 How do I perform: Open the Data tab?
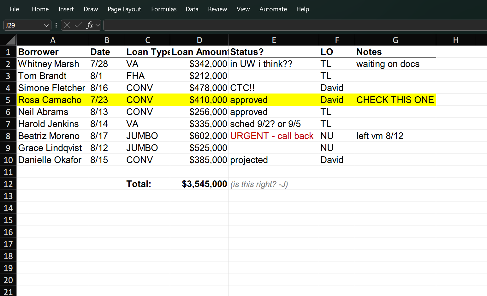(192, 9)
